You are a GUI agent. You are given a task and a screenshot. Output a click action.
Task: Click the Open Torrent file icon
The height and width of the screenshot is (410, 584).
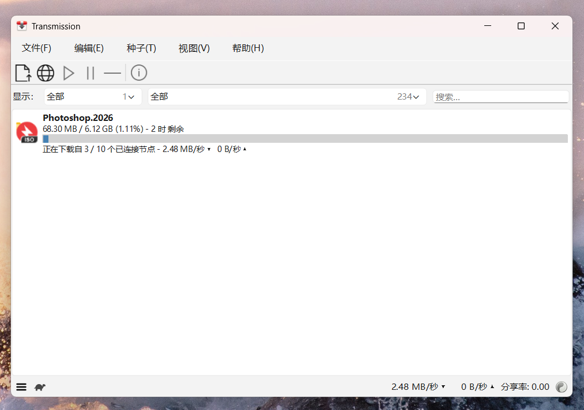click(23, 73)
